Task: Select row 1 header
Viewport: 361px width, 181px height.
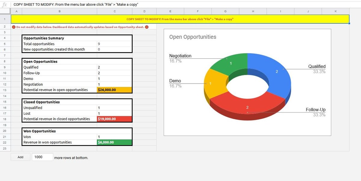Action: (x=5, y=19)
